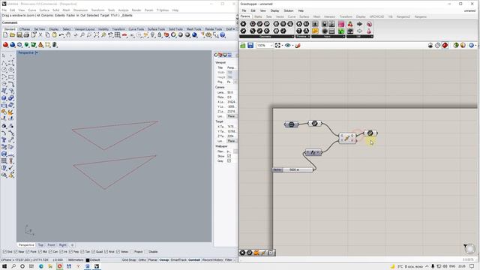Toggle Gumball in Rhino status bar
Viewport: 480px width, 270px height.
point(194,260)
